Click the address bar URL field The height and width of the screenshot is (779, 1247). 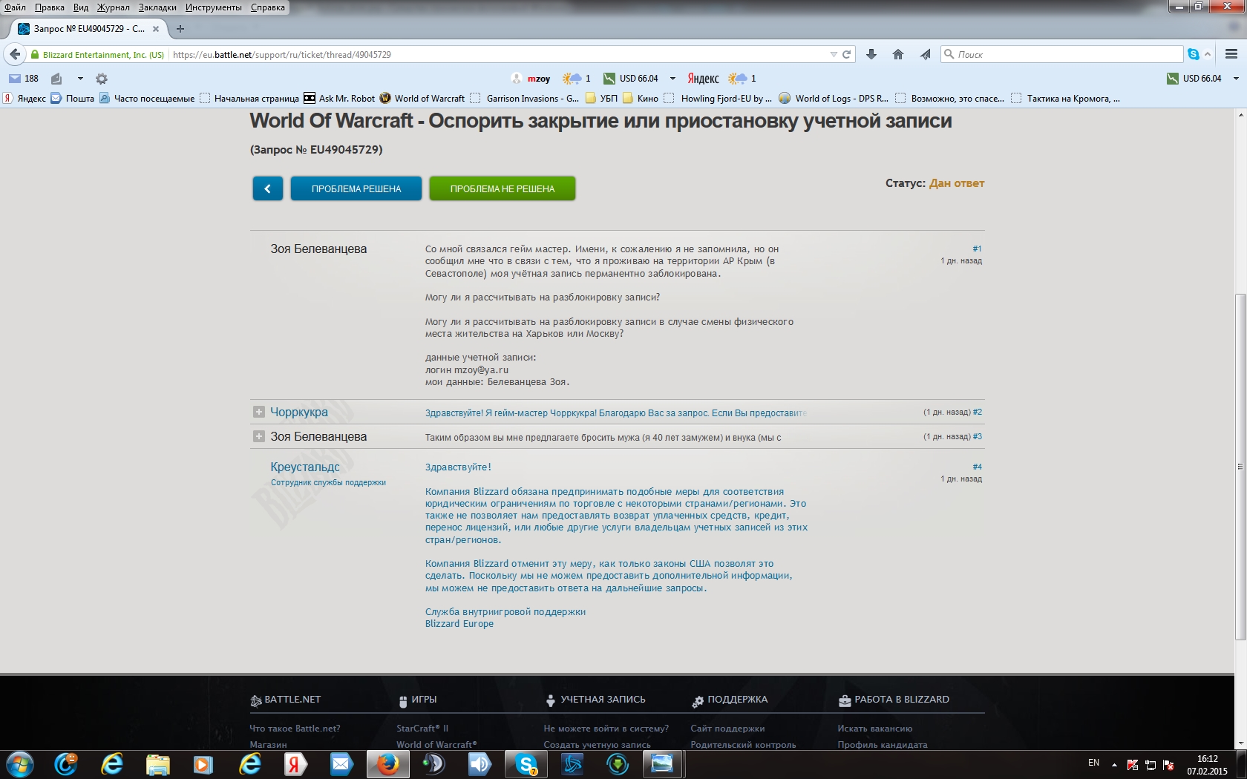497,54
